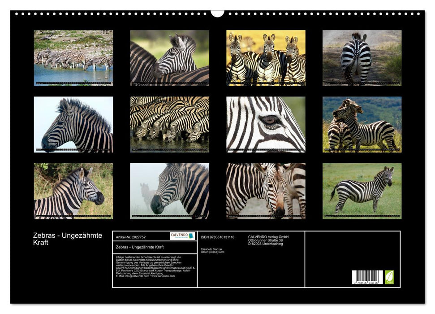
Task: Select the Artikel-Nr. 2027752 field
Action: click(131, 237)
